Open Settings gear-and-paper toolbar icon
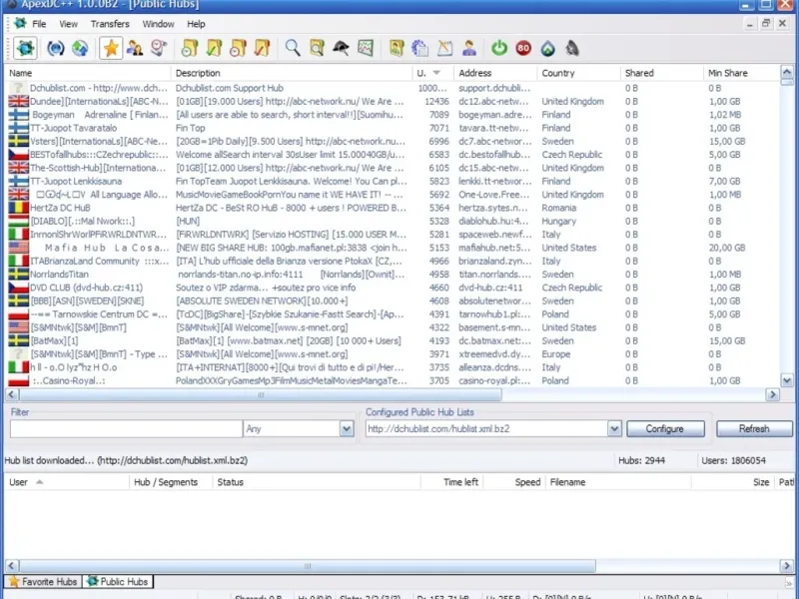This screenshot has width=799, height=599. pyautogui.click(x=420, y=48)
